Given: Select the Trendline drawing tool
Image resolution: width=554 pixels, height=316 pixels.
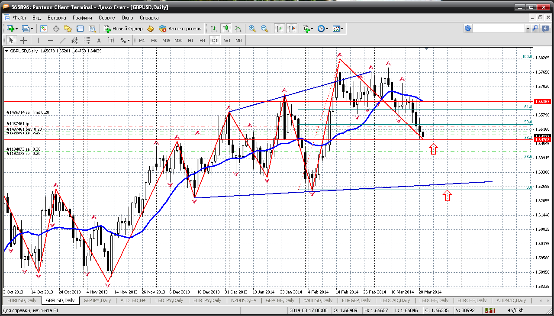Looking at the screenshot, I should point(63,40).
